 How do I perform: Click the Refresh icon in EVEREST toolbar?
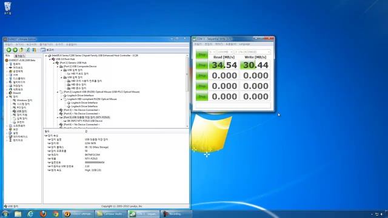click(x=28, y=50)
